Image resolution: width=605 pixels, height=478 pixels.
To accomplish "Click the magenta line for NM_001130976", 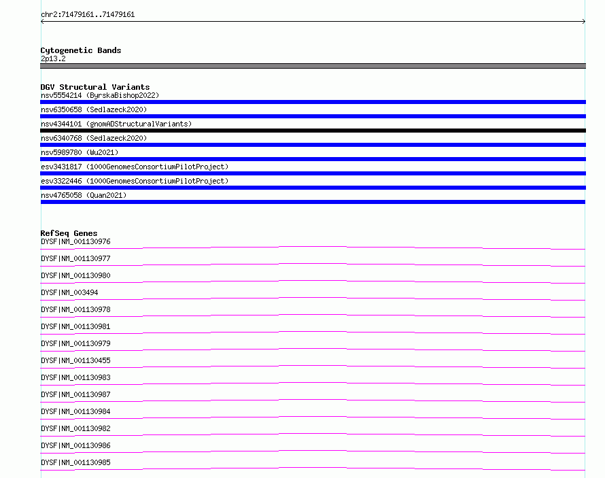I will (313, 247).
